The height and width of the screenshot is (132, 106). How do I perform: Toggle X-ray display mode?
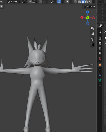(75, 2)
